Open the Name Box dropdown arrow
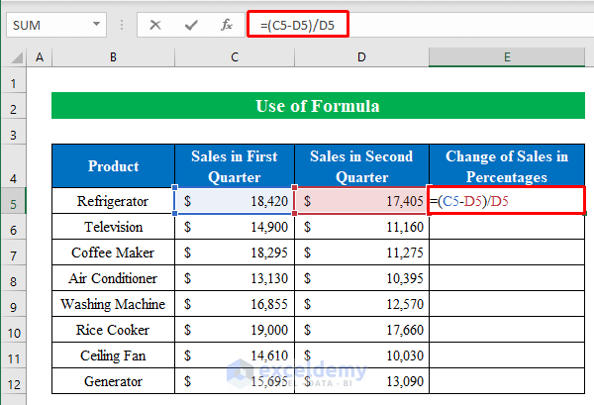Screen dimensions: 594x405 [x=96, y=24]
